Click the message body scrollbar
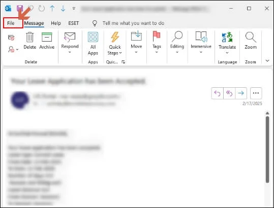 coord(267,150)
